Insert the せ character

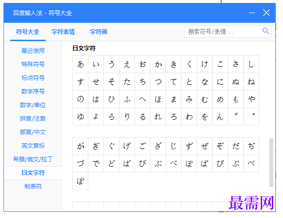[x=96, y=82]
